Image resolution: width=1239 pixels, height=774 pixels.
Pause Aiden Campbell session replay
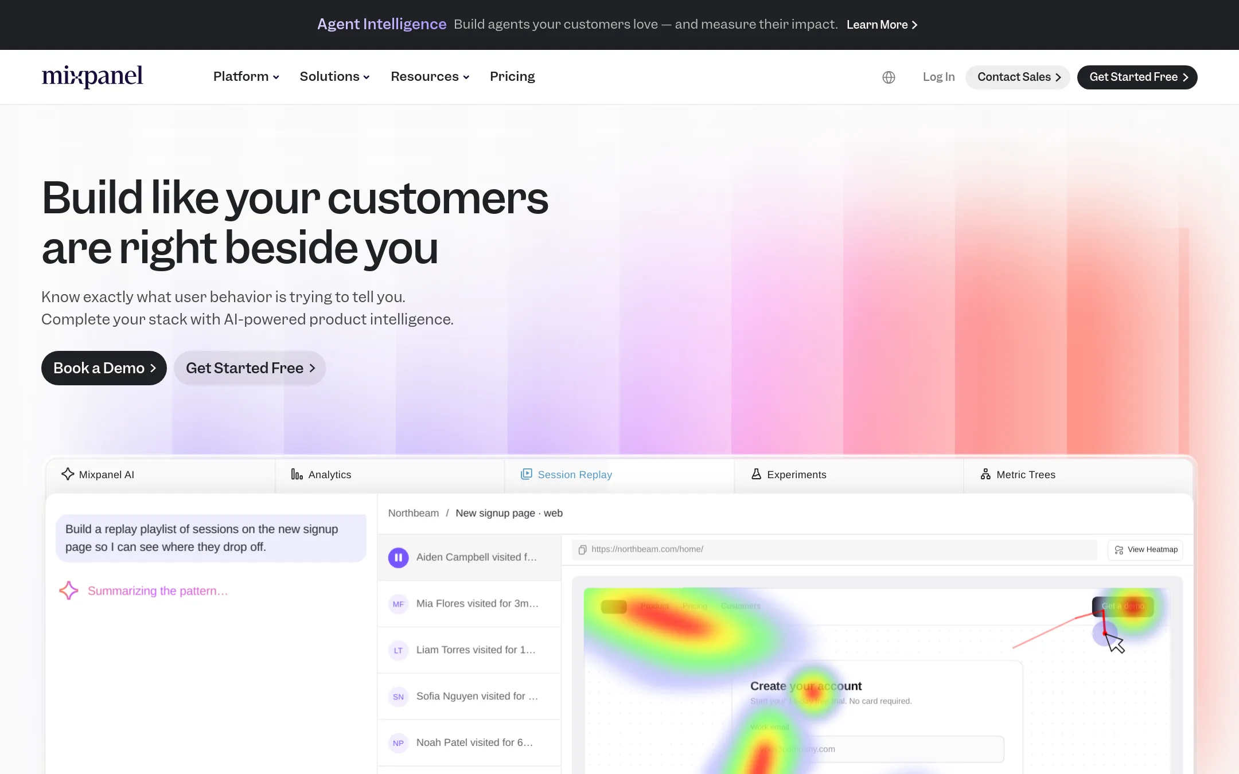(398, 557)
